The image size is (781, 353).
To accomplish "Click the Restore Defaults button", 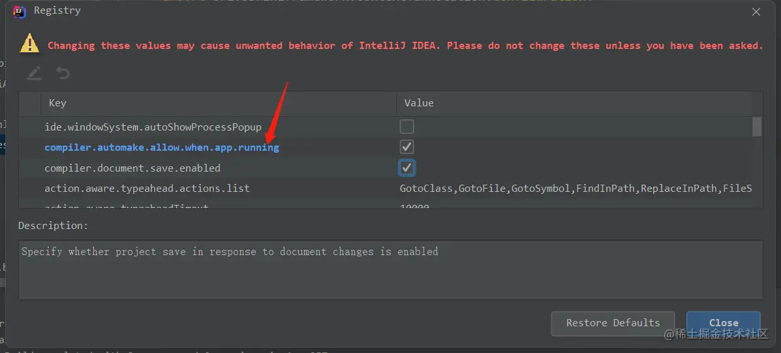I will pos(613,323).
